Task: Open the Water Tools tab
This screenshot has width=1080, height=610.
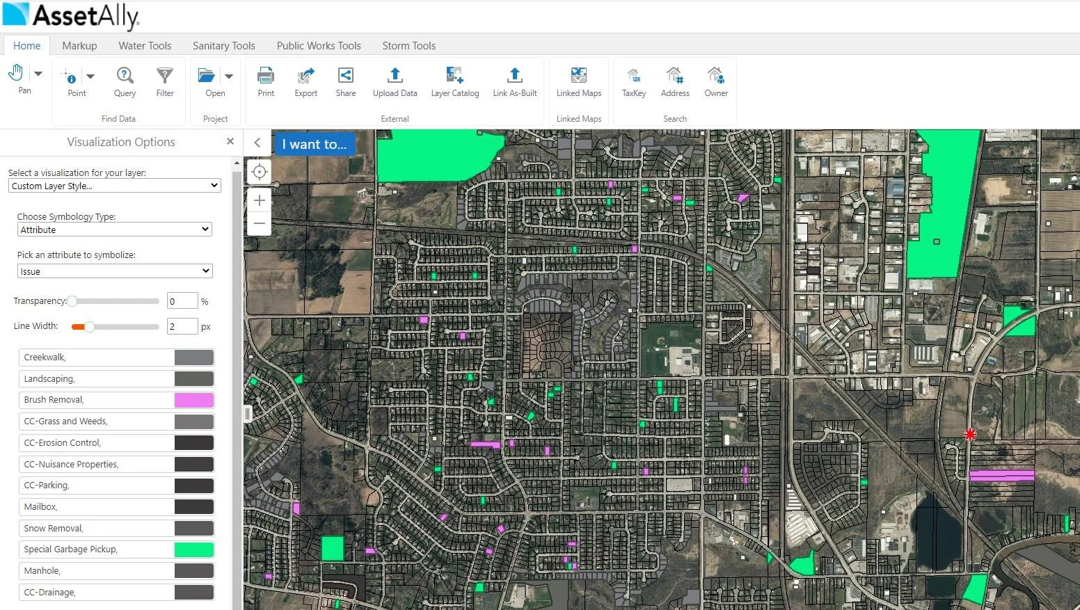Action: [145, 45]
